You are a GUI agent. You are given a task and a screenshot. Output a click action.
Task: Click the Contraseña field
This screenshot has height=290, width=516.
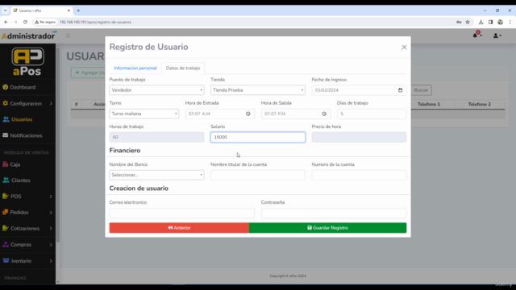(x=334, y=213)
